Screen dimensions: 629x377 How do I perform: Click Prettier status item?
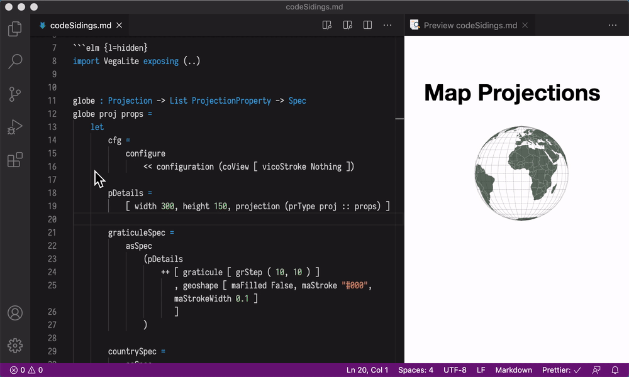click(562, 370)
